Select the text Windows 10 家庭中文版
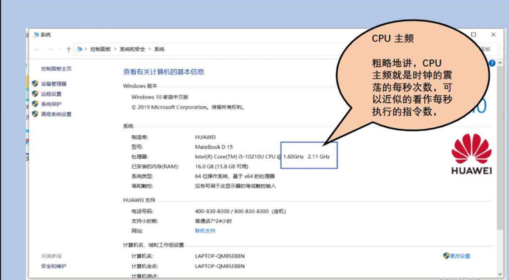The height and width of the screenshot is (280, 509). tap(160, 97)
